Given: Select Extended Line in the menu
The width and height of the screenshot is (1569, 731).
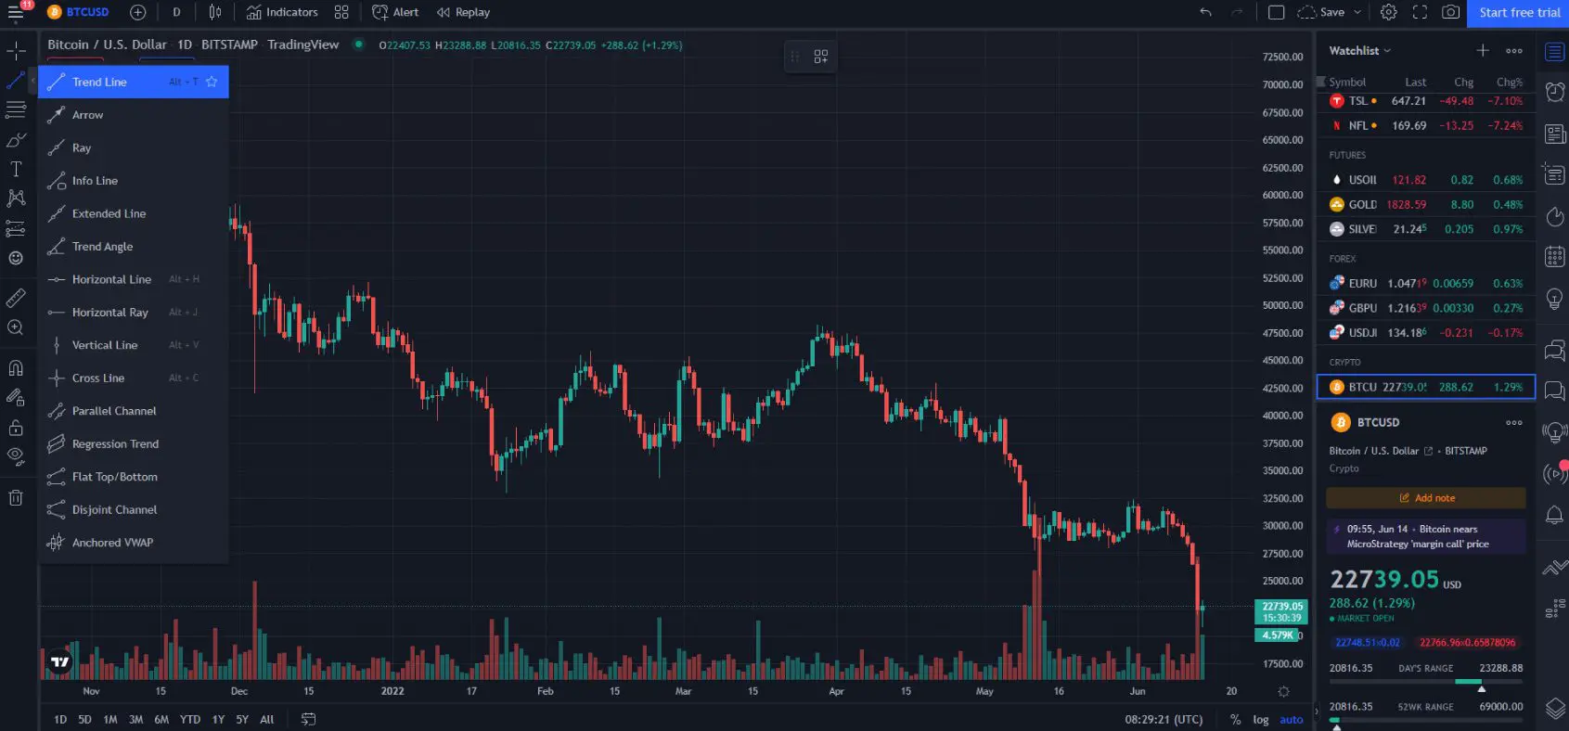Looking at the screenshot, I should pyautogui.click(x=133, y=213).
